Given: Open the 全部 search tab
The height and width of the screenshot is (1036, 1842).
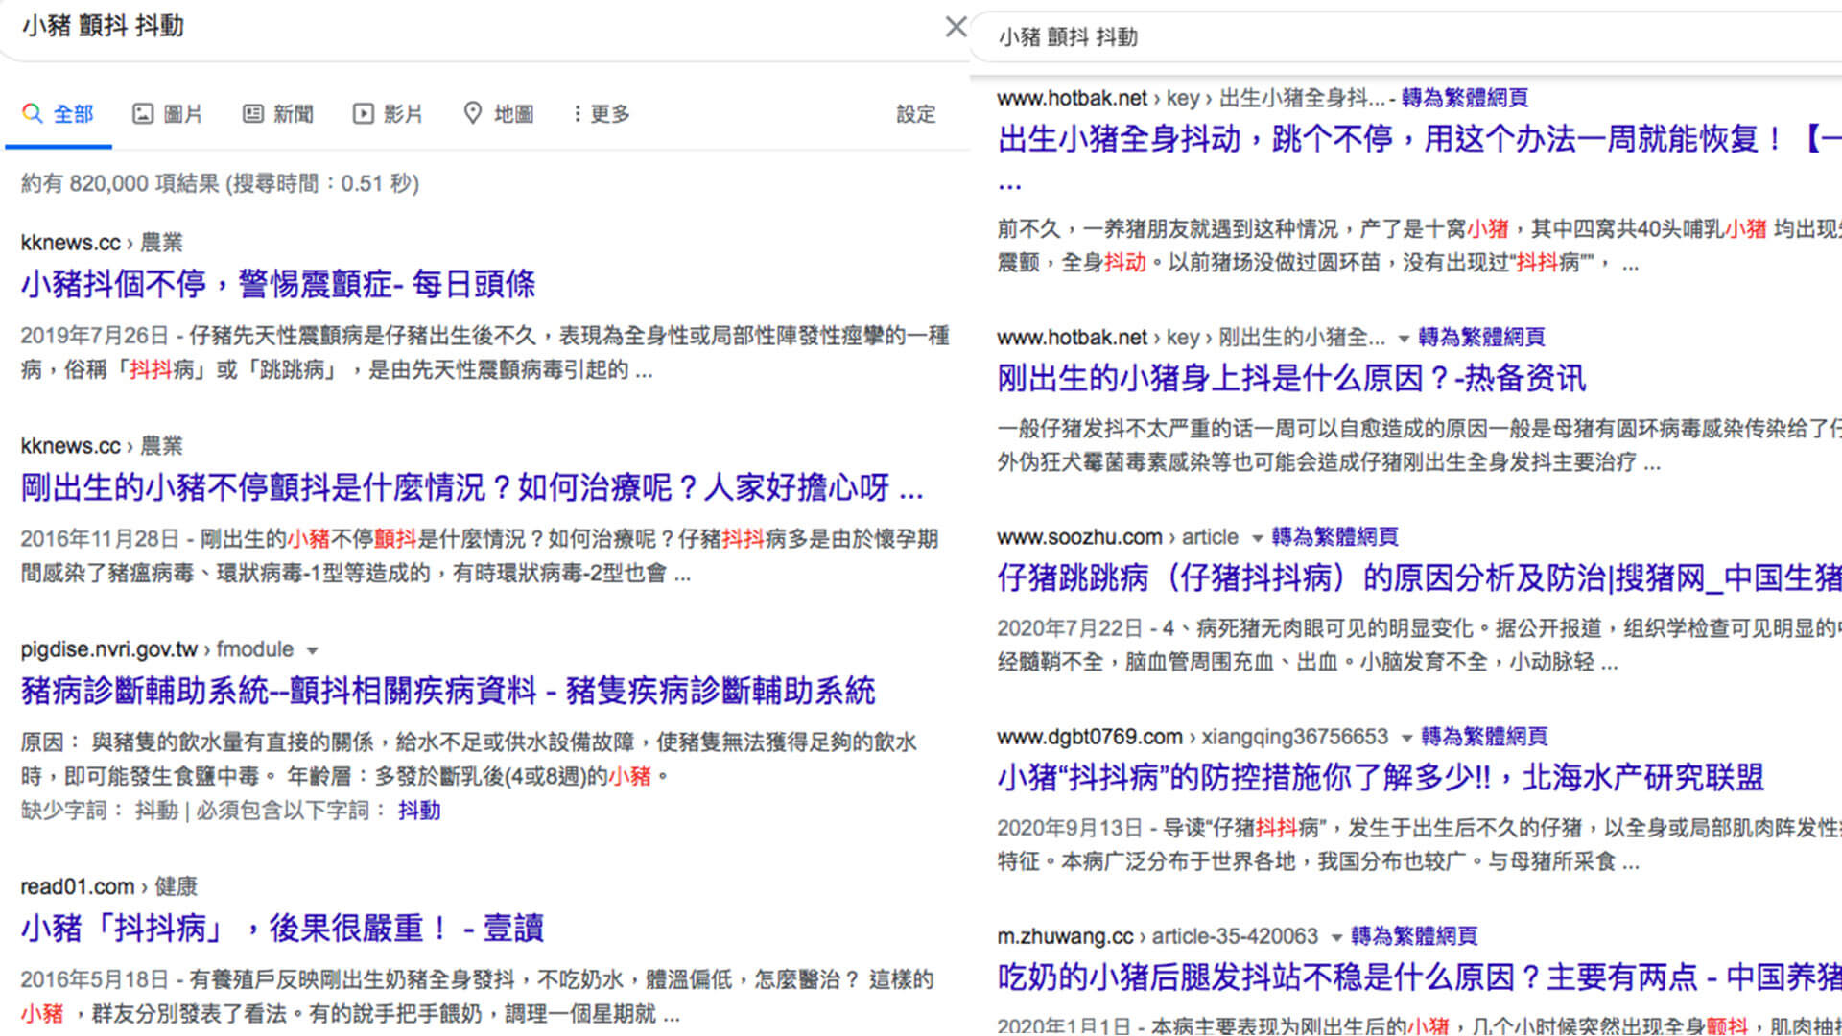Looking at the screenshot, I should [x=58, y=114].
